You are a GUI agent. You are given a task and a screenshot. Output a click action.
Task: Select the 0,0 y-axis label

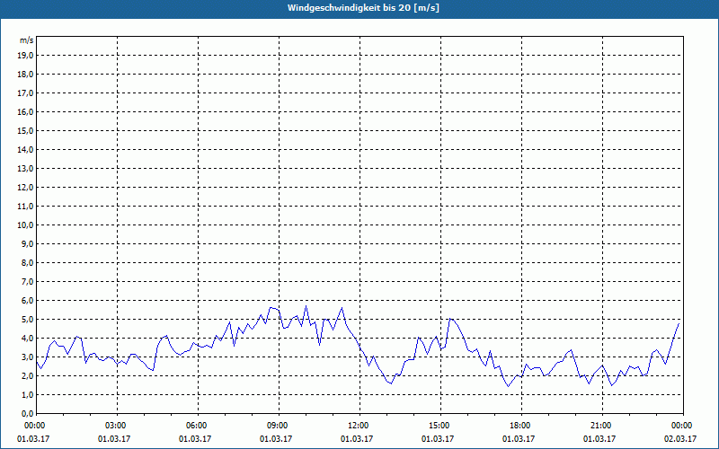tap(27, 413)
